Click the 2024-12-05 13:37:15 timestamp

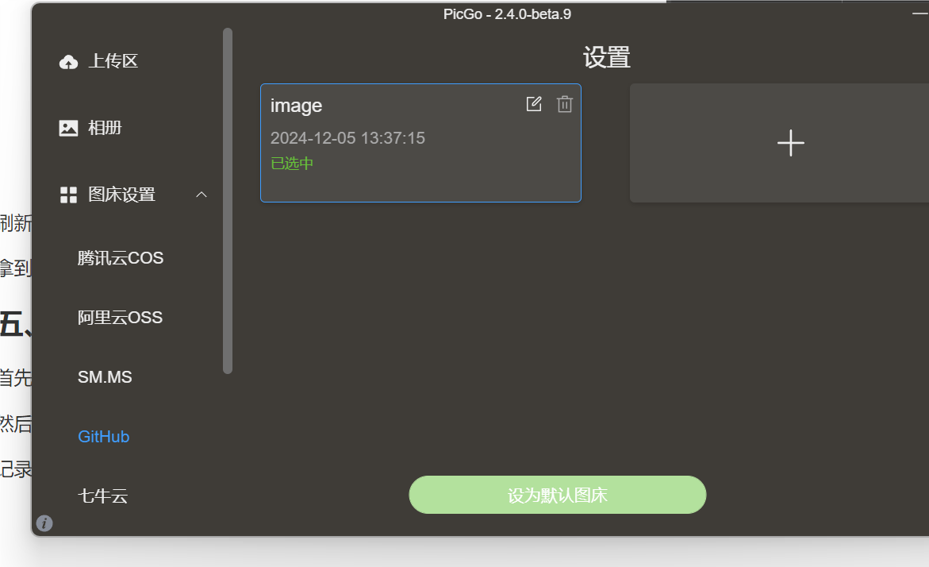coord(347,138)
